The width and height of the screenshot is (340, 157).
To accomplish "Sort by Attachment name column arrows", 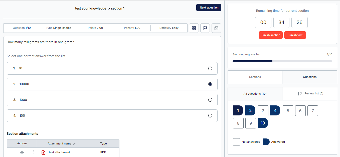I will 74,144.
